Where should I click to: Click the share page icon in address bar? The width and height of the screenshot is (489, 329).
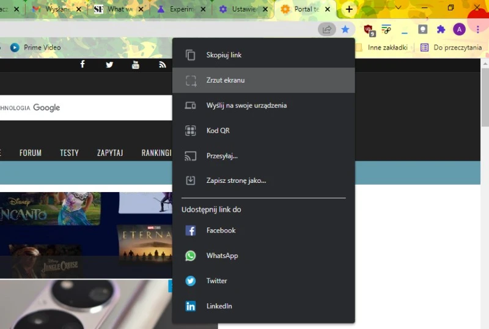[x=326, y=29]
